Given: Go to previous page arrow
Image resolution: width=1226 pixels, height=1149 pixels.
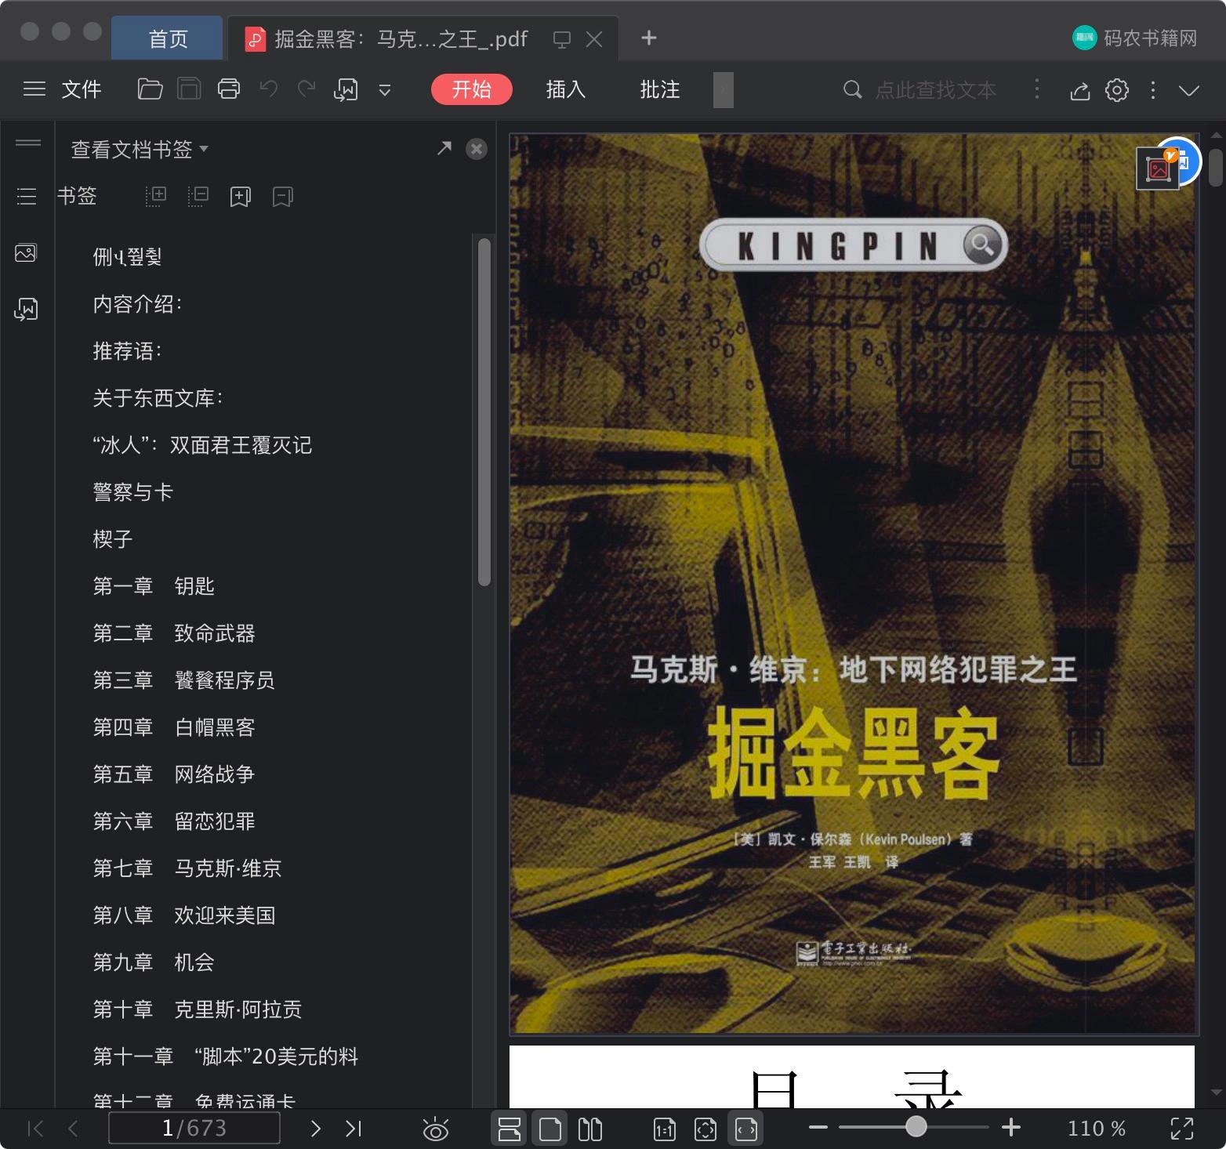Looking at the screenshot, I should click(73, 1129).
